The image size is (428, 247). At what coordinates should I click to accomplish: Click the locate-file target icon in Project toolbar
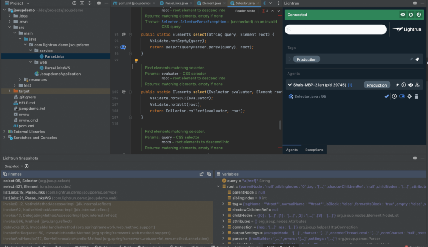point(74,3)
